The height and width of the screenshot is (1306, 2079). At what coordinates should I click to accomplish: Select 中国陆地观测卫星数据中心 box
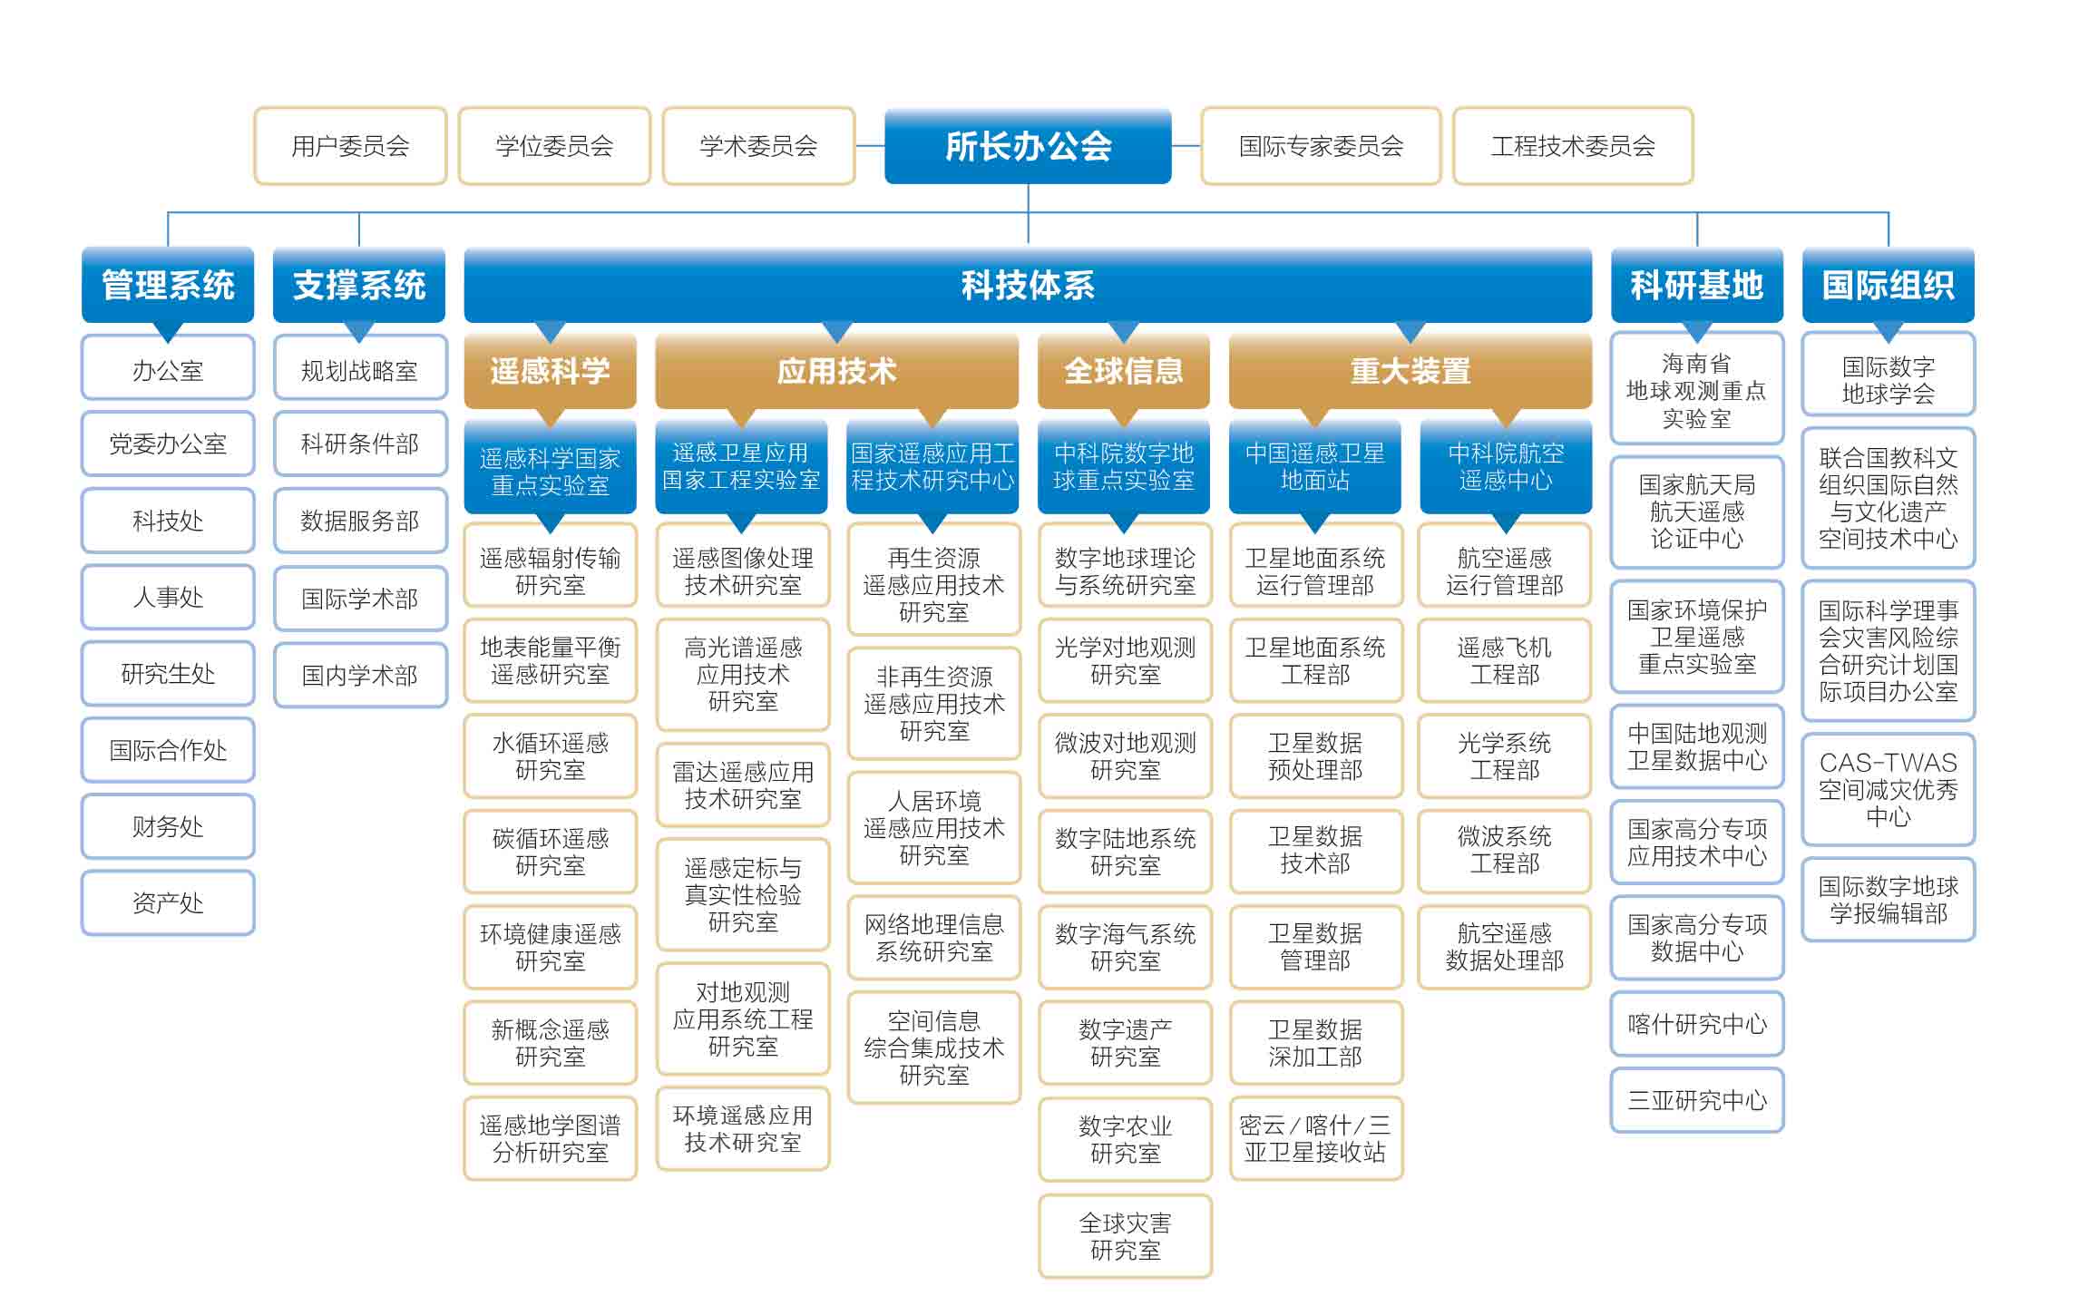pyautogui.click(x=1696, y=746)
